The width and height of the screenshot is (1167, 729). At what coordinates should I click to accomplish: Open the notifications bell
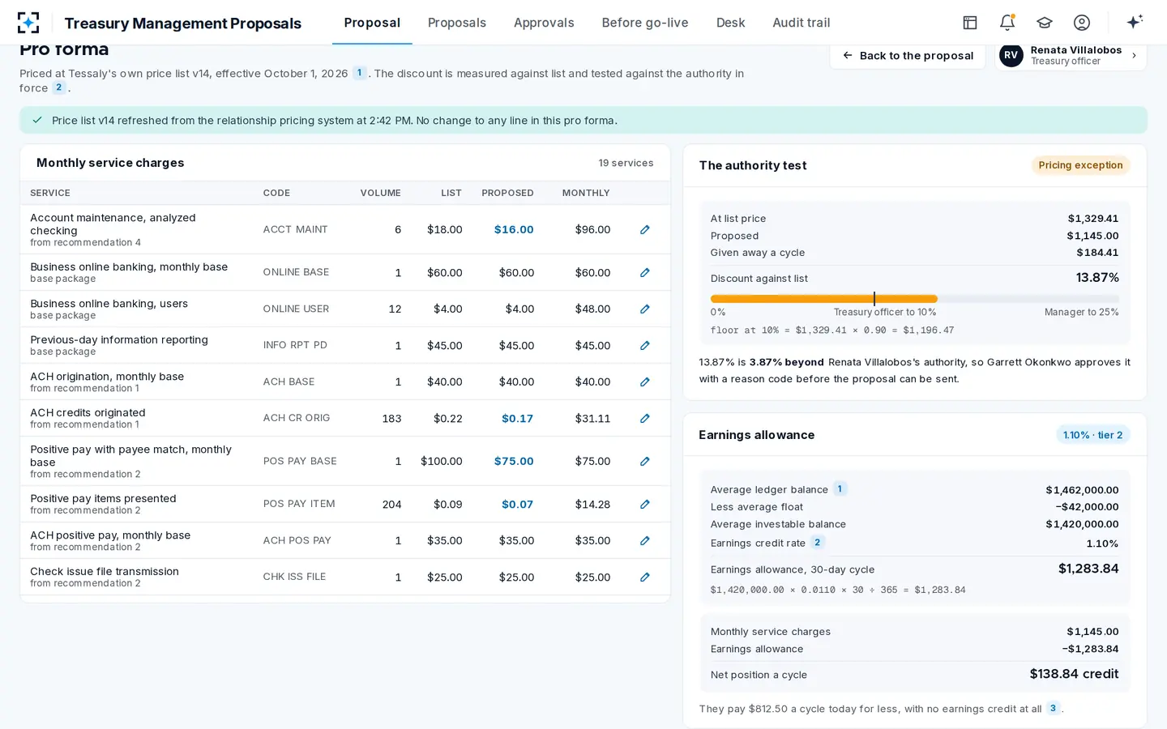coord(1007,23)
